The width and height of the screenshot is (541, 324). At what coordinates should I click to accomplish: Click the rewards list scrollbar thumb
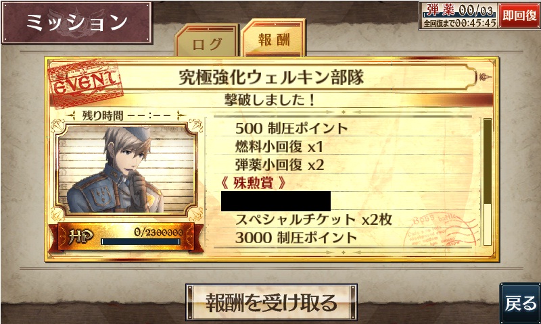pyautogui.click(x=487, y=161)
